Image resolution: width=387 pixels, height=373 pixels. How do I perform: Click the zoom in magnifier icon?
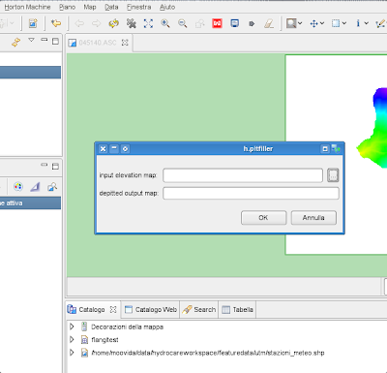[165, 23]
